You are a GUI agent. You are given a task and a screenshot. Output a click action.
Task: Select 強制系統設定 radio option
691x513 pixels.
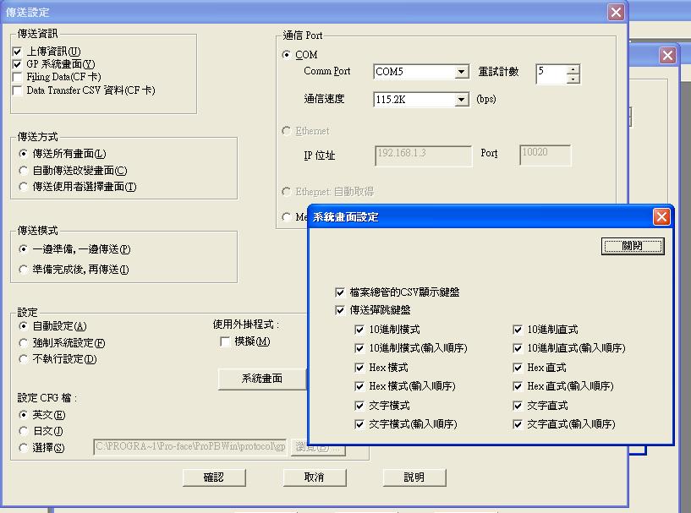point(24,343)
